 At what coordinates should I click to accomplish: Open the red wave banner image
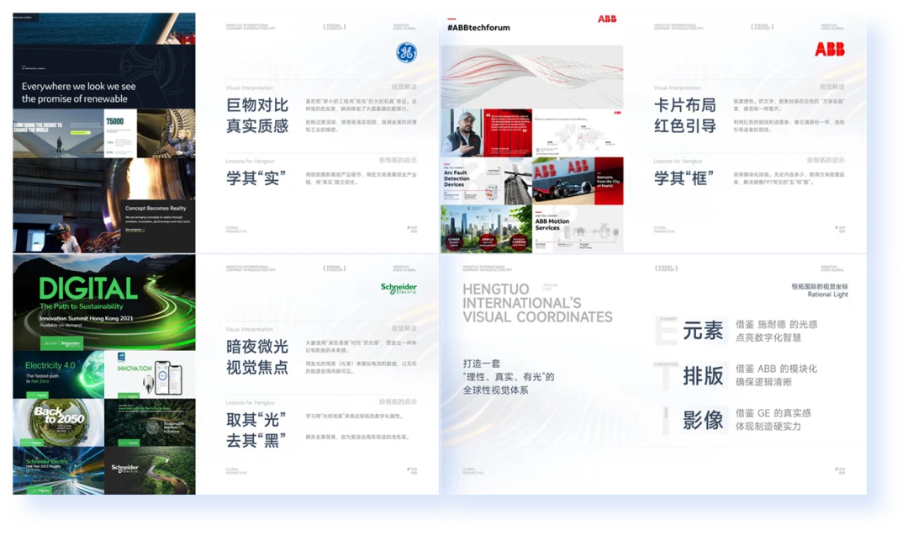[x=531, y=77]
